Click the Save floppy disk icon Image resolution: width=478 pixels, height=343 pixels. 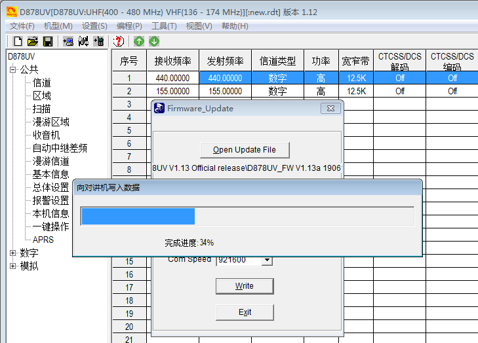pos(47,41)
